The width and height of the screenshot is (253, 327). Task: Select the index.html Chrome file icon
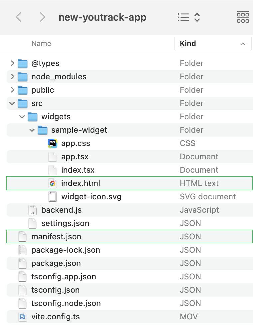tap(53, 183)
